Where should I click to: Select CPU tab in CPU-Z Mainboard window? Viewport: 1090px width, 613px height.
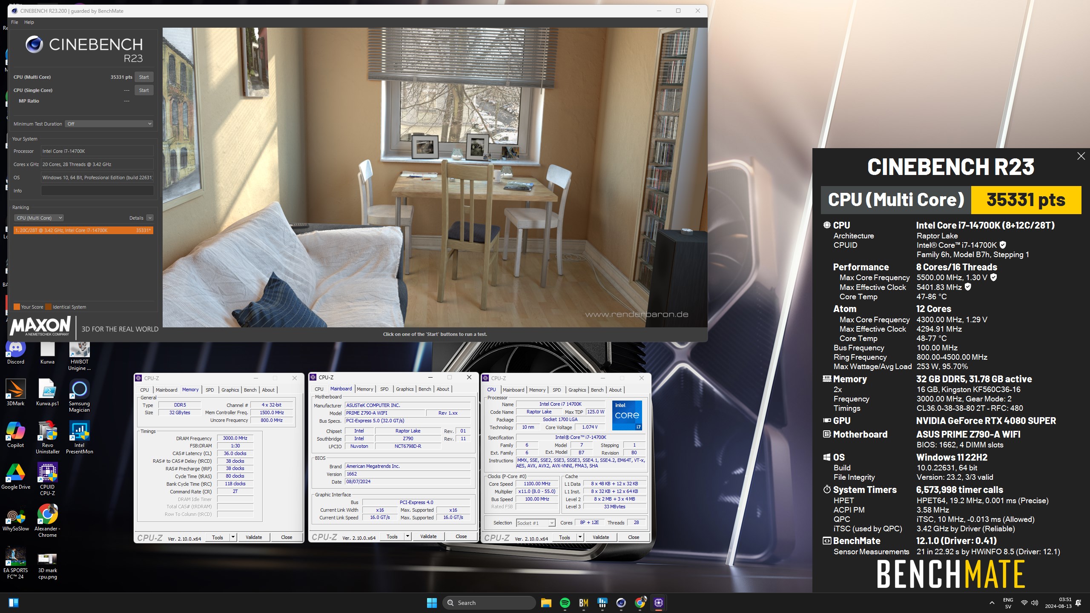[319, 389]
